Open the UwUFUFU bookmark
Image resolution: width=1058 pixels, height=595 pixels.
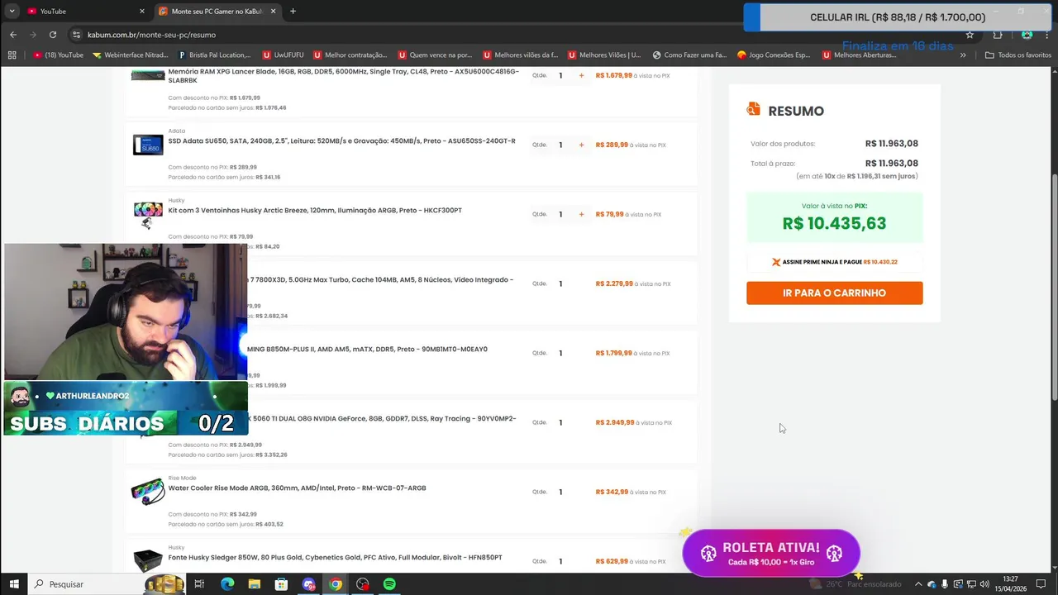coord(283,55)
